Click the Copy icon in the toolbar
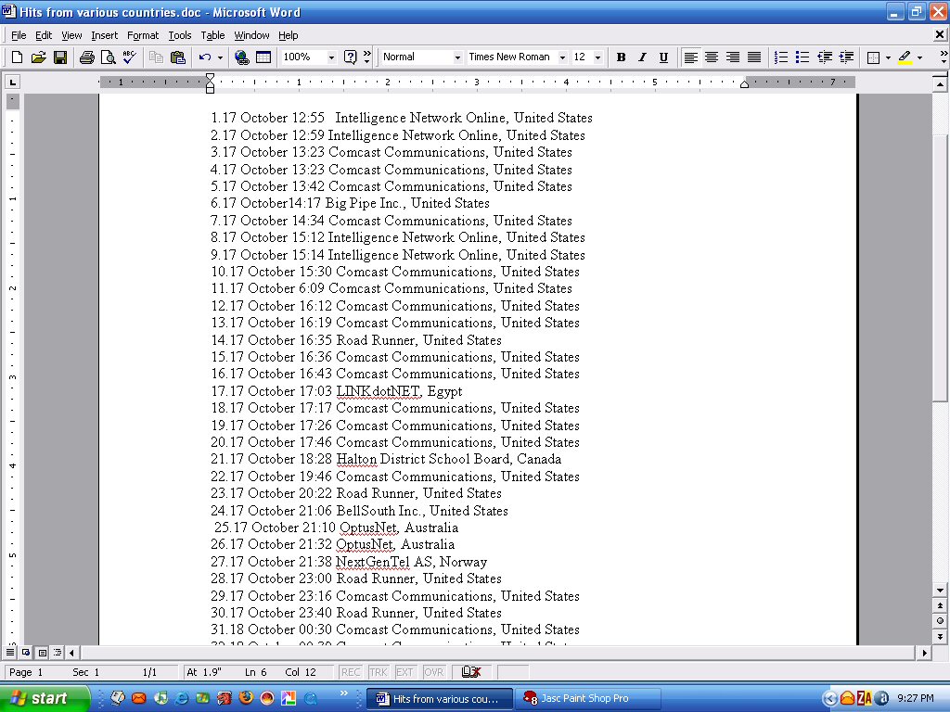Image resolution: width=950 pixels, height=712 pixels. [x=156, y=57]
